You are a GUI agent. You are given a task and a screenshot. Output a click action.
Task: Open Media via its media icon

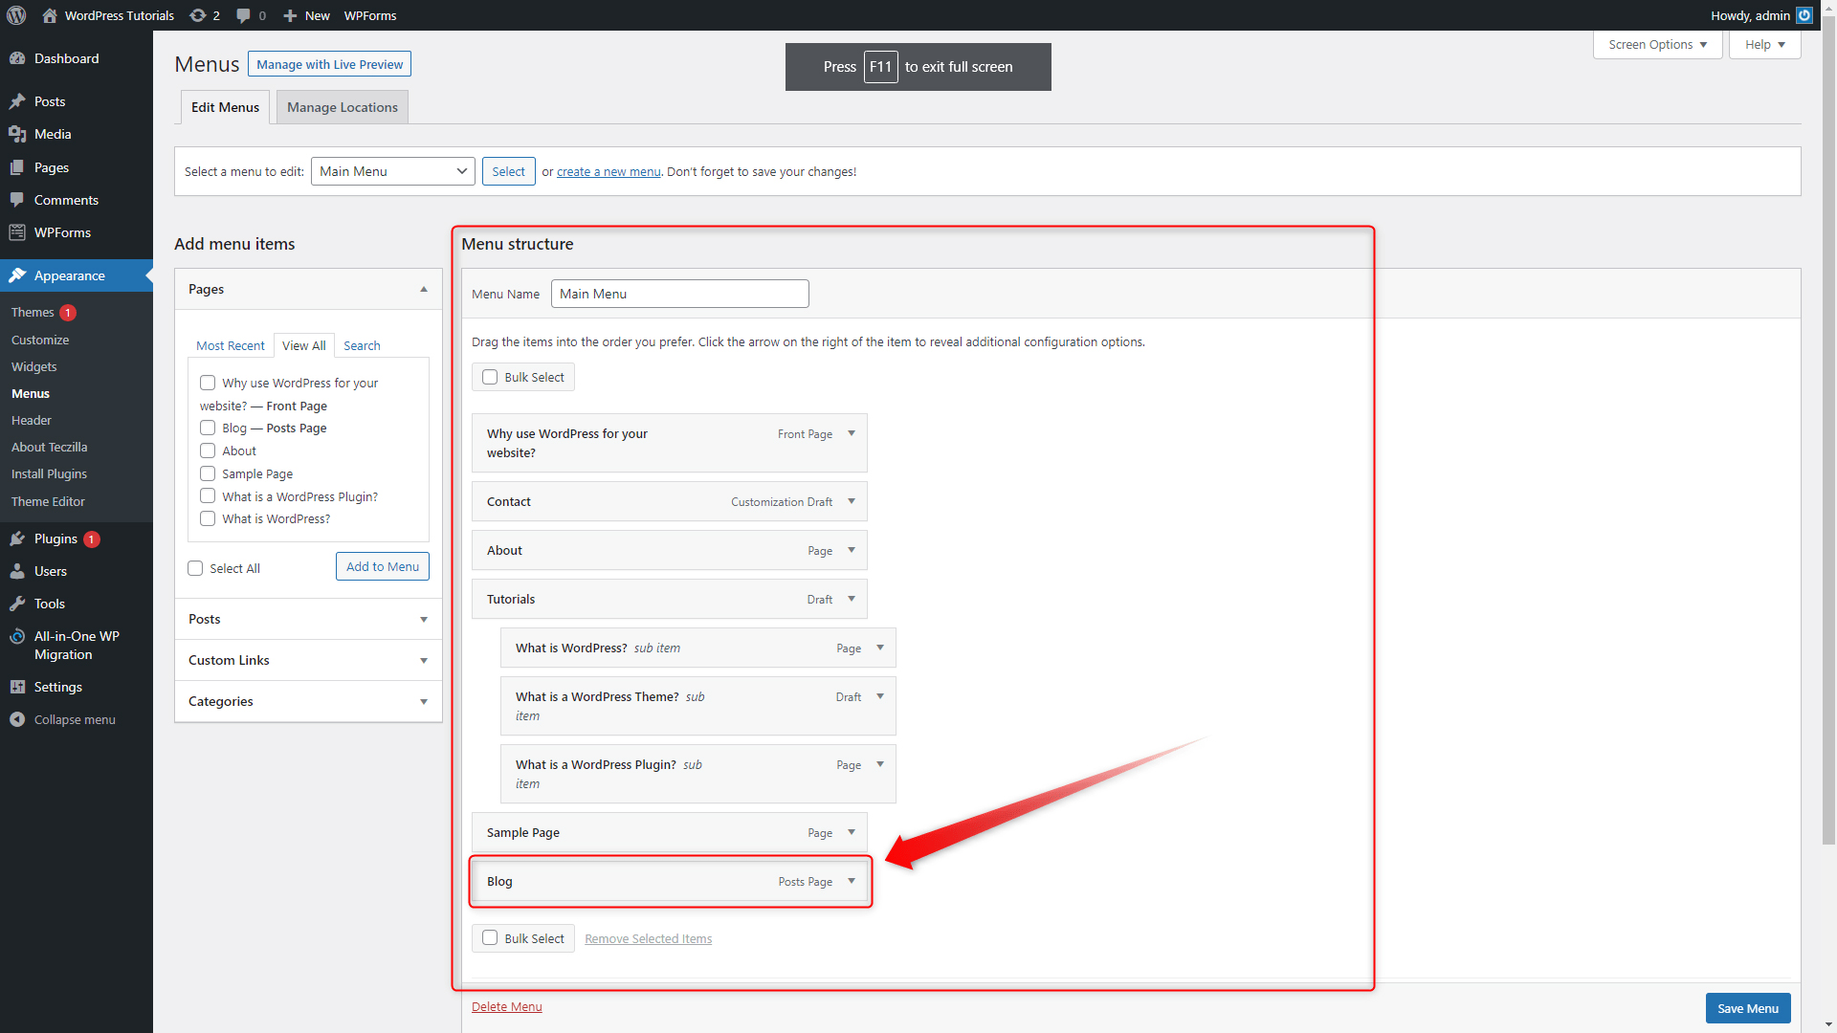(x=17, y=134)
